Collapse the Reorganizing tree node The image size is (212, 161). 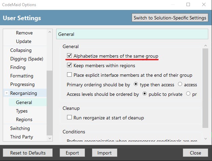point(6,93)
